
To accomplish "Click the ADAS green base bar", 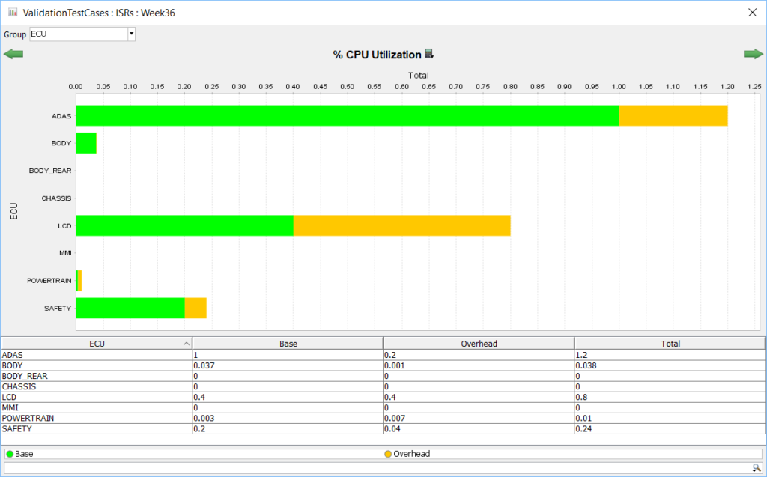I will [x=348, y=115].
